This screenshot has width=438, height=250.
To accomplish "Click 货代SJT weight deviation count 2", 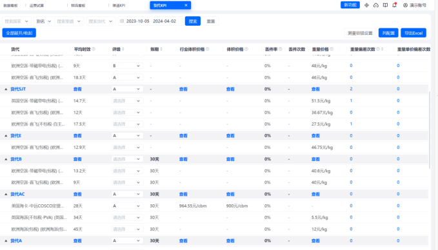I will click(x=351, y=89).
